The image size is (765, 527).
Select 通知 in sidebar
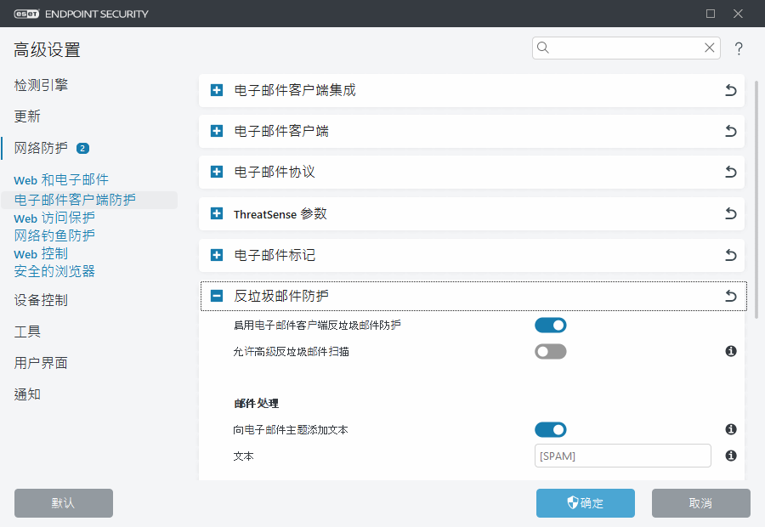27,394
